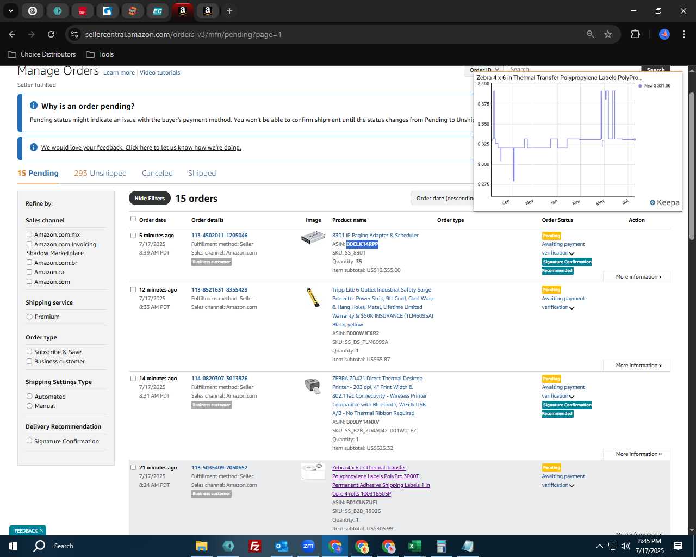Toggle Amazon.com Invoicing Shadow Marketplace filter
The height and width of the screenshot is (557, 696).
point(29,244)
